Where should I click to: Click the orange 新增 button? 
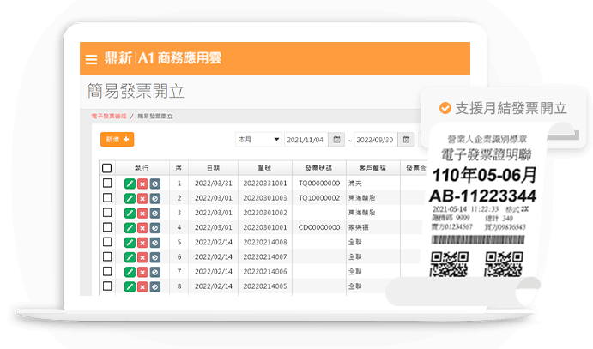click(117, 139)
